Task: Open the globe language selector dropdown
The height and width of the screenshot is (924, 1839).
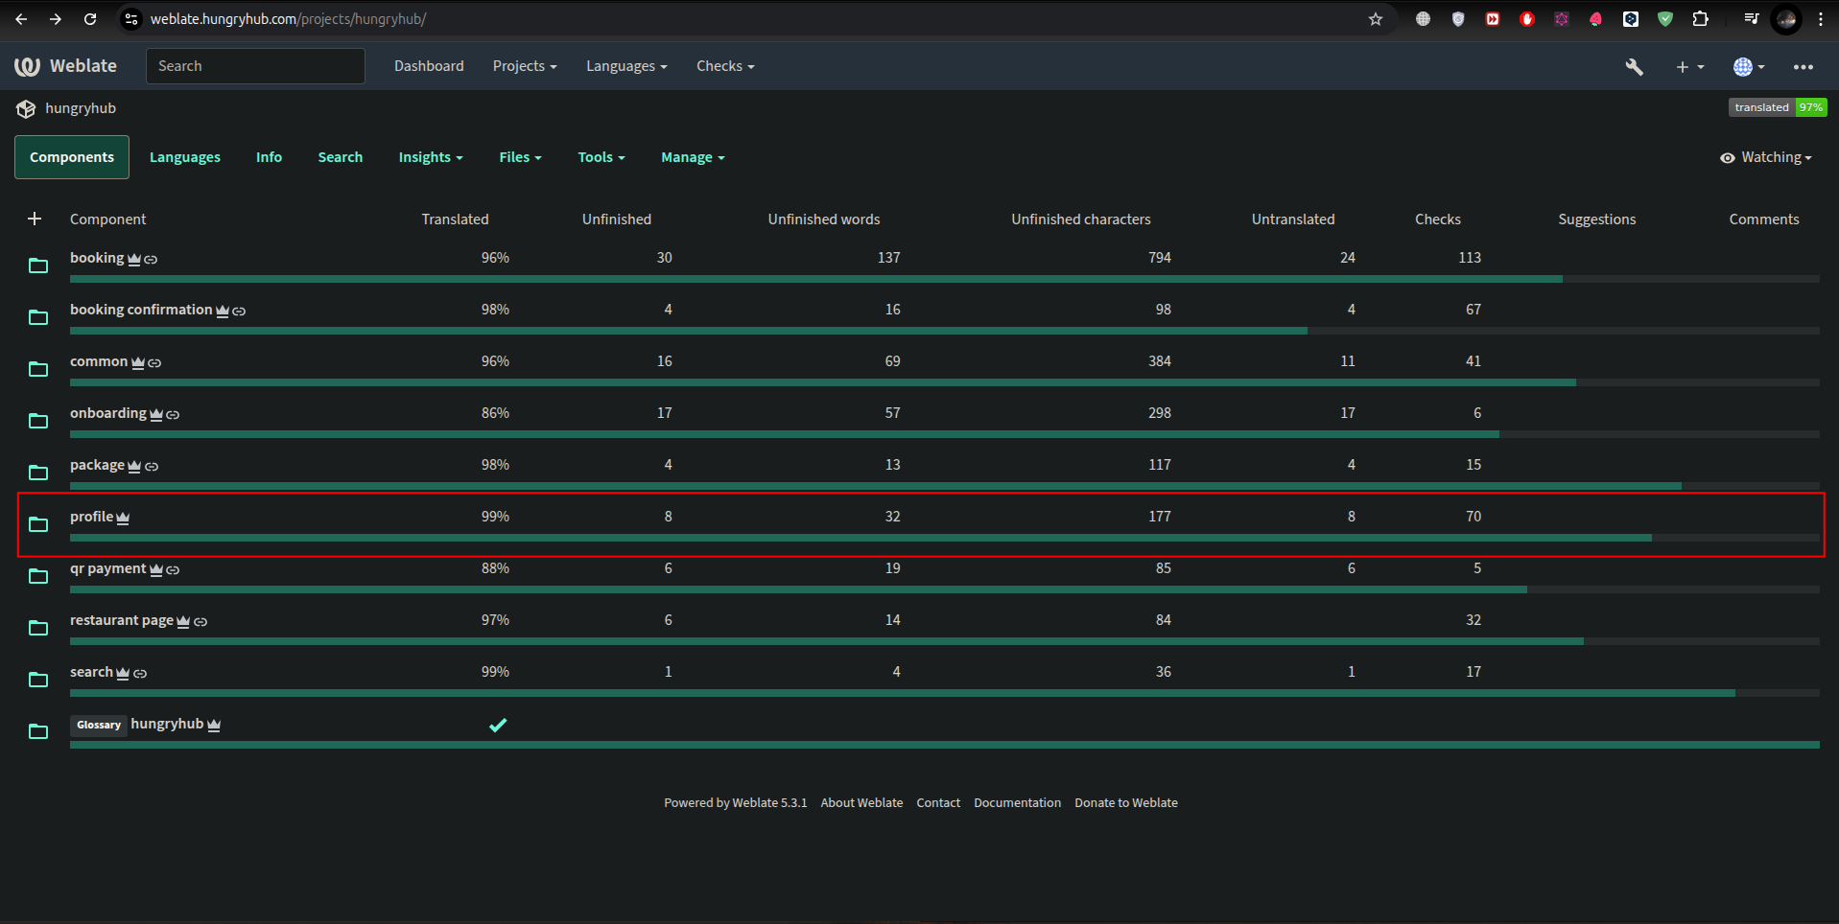Action: [1748, 66]
